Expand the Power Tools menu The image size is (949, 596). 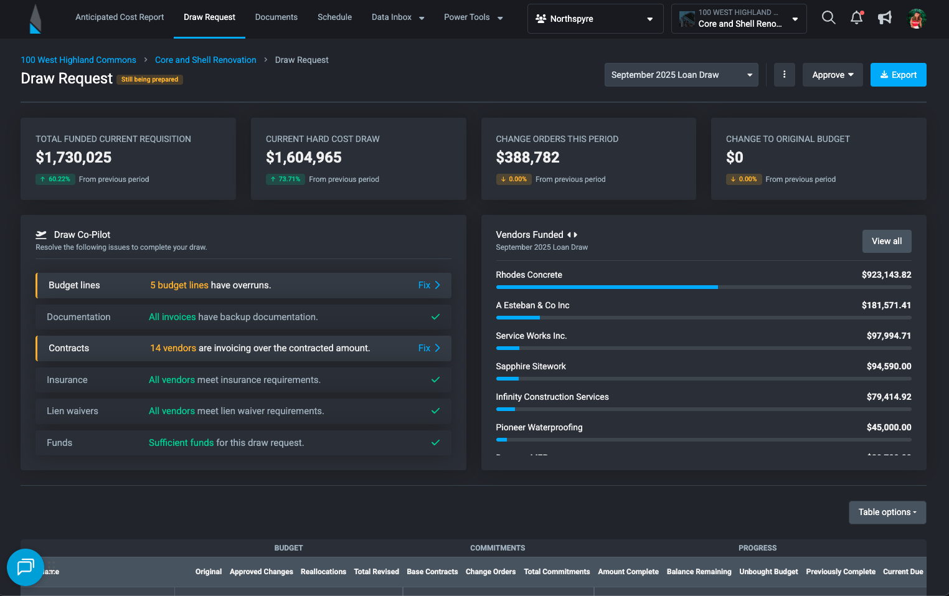[x=473, y=17]
